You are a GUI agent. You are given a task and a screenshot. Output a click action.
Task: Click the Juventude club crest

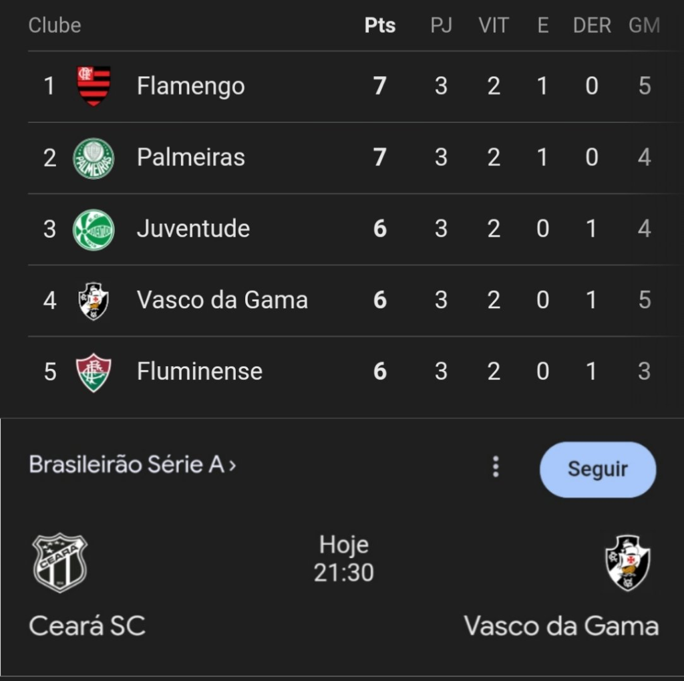click(x=94, y=229)
